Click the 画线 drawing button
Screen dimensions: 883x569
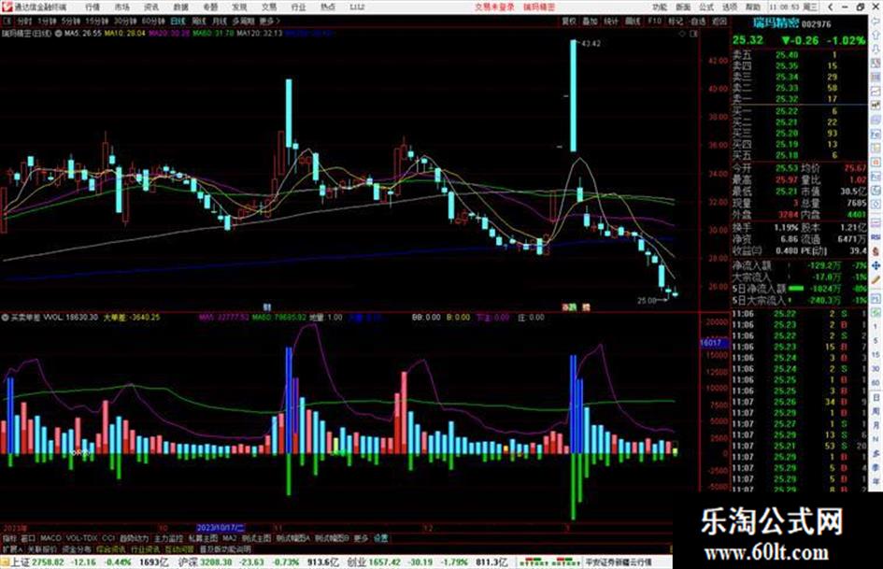tap(633, 21)
